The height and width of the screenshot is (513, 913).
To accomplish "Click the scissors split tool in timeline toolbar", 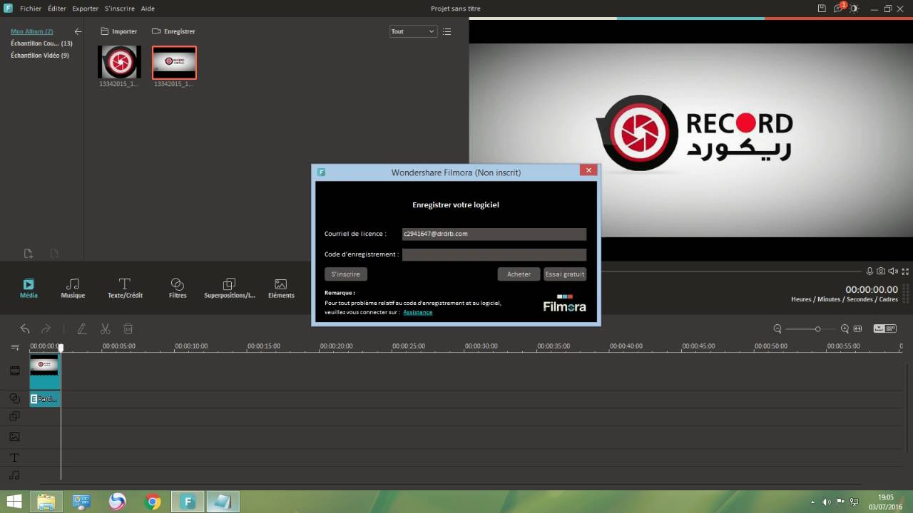I will (105, 328).
